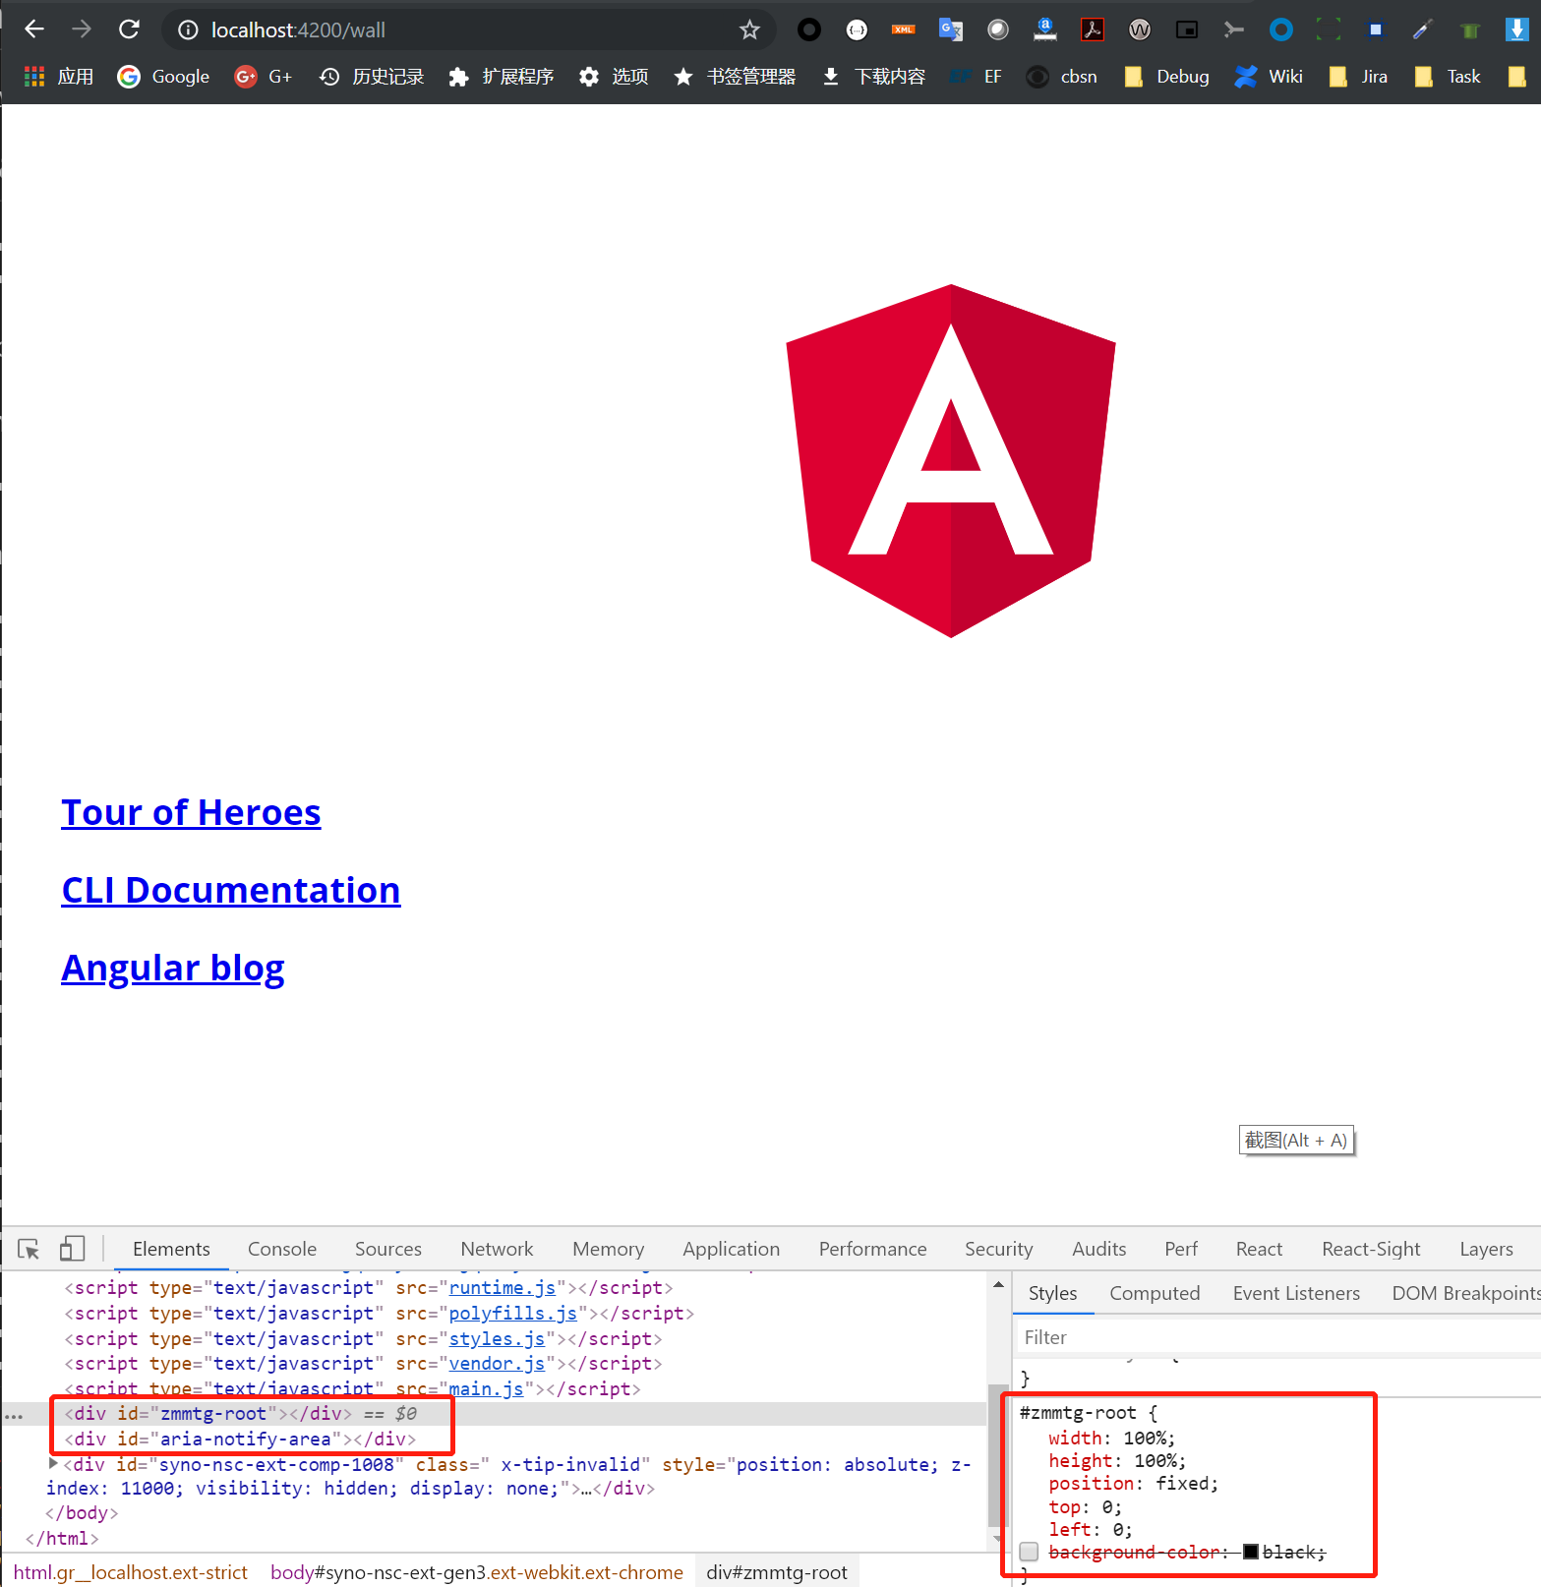Open the polyfills.js script link
Image resolution: width=1541 pixels, height=1587 pixels.
tap(513, 1314)
